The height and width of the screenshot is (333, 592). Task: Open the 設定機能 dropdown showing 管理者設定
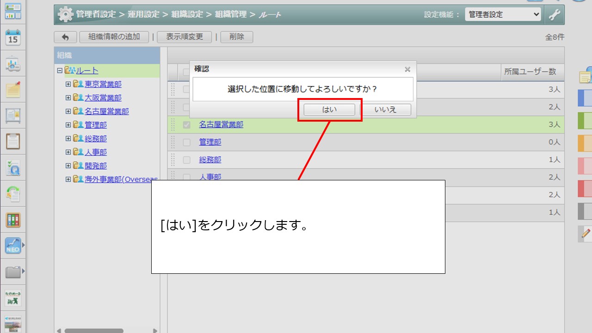(503, 14)
